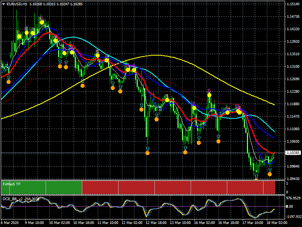This screenshot has width=302, height=227.
Task: Click the up arrow above the rightmost orange dot
Action: pos(270,169)
